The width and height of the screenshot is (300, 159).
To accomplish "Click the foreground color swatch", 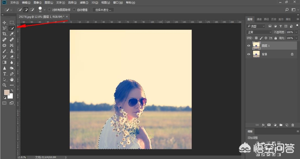I will (7, 92).
